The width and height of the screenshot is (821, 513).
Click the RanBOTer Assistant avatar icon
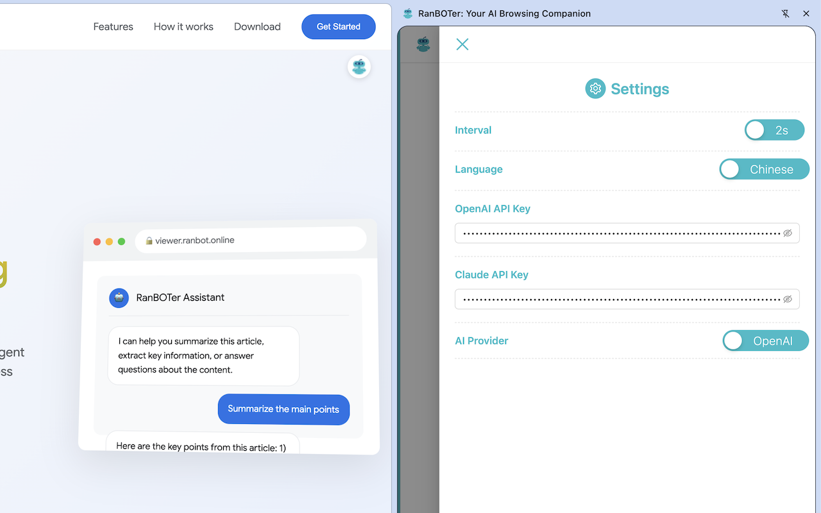click(x=119, y=298)
